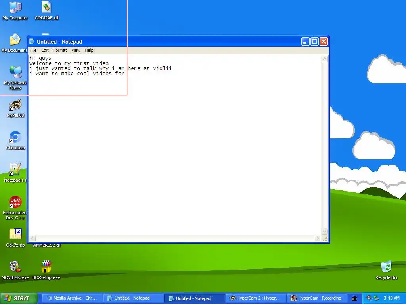Screen dimensions: 406x304
Task: Open Notepad Help menu
Action: point(89,50)
